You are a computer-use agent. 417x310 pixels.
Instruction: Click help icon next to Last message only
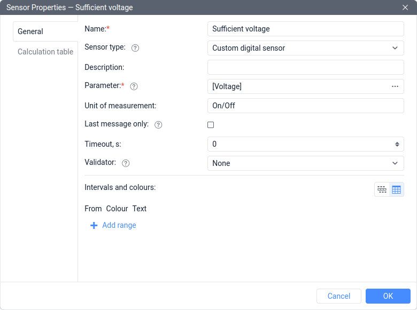[158, 125]
